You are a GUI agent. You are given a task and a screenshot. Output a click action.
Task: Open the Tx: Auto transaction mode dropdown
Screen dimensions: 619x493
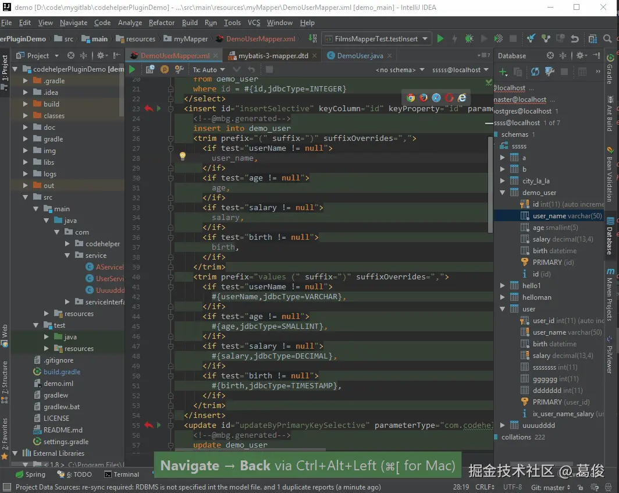pyautogui.click(x=209, y=70)
